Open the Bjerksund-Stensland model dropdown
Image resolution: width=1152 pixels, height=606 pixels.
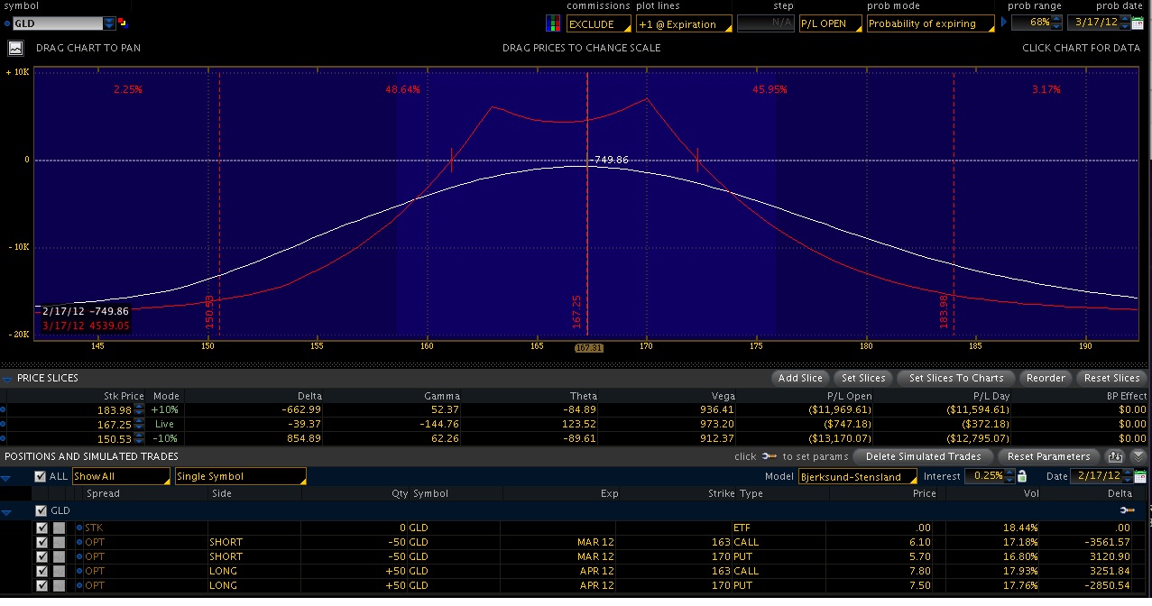pyautogui.click(x=857, y=476)
